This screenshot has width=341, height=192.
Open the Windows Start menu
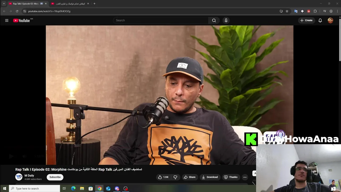coord(4,189)
